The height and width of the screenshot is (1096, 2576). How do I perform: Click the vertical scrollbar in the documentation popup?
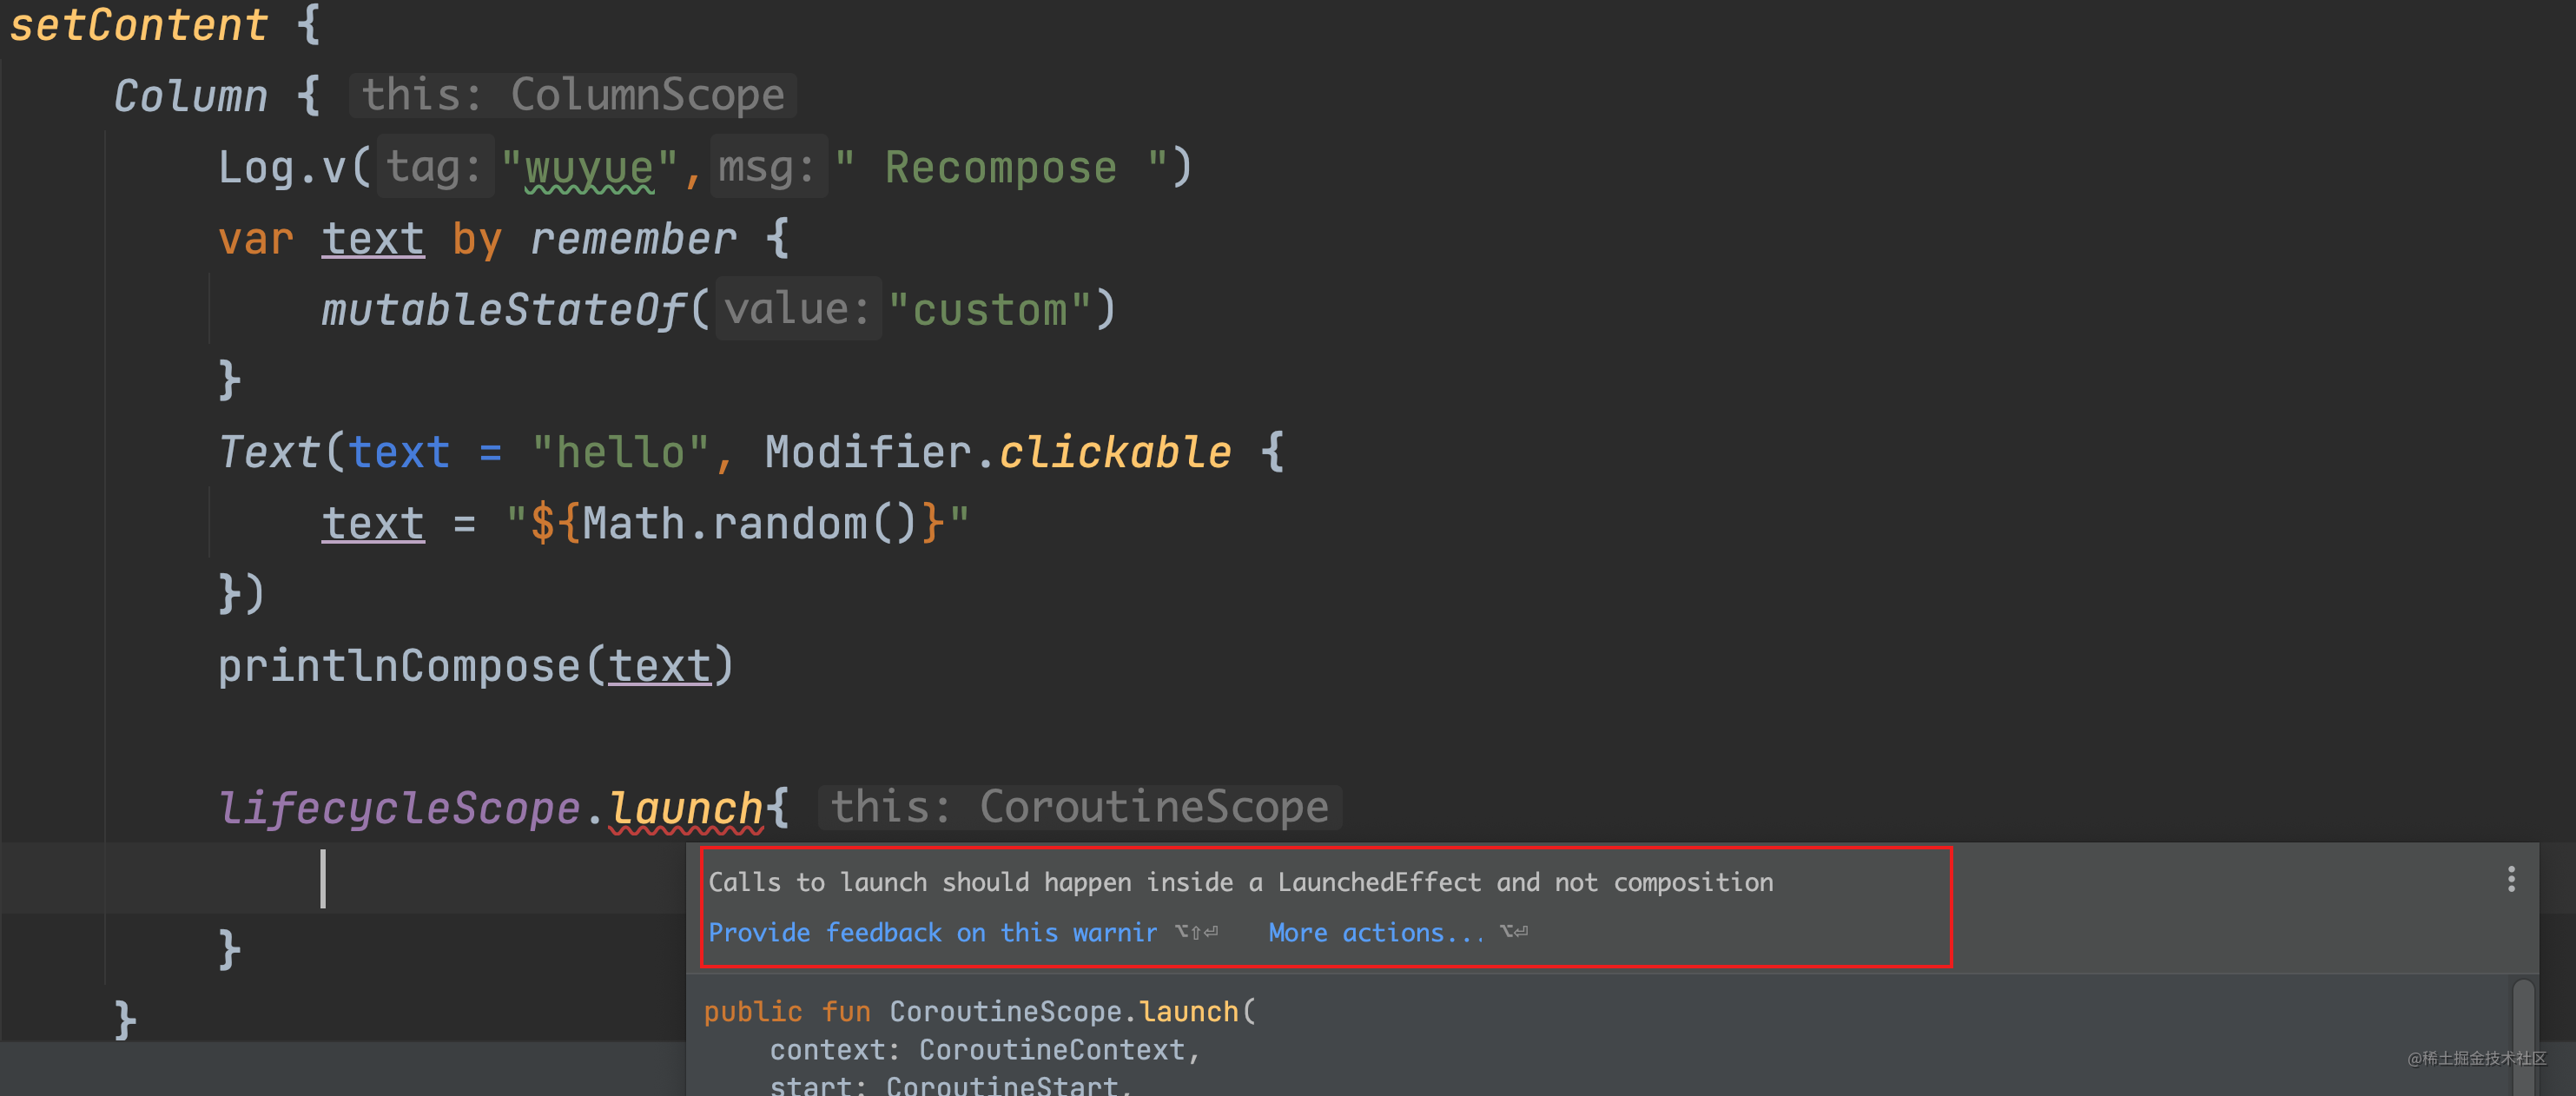pyautogui.click(x=2523, y=1037)
